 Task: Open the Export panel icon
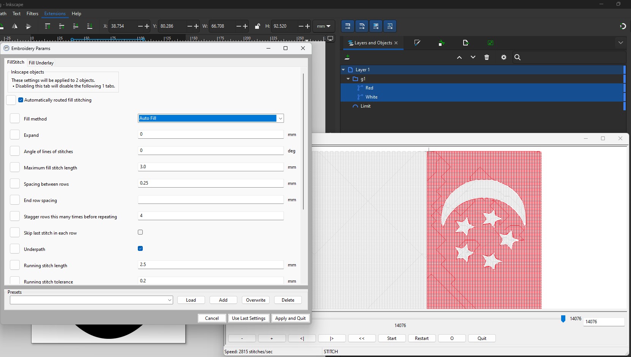466,43
